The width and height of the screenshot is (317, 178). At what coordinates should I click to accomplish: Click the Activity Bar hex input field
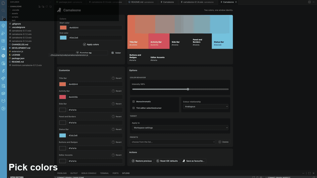(x=95, y=97)
